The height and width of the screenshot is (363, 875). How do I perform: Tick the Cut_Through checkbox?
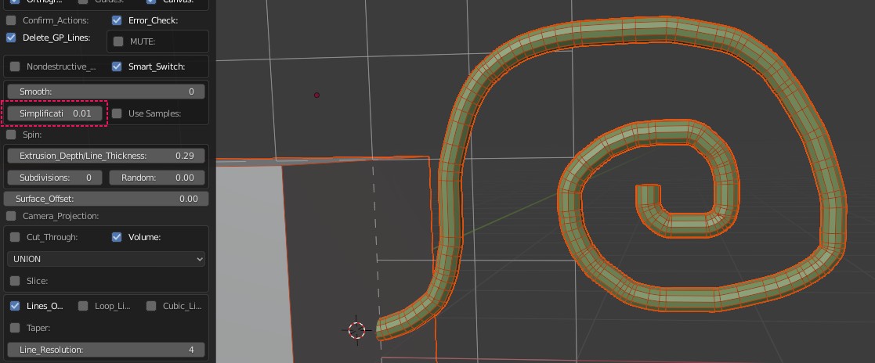[15, 237]
